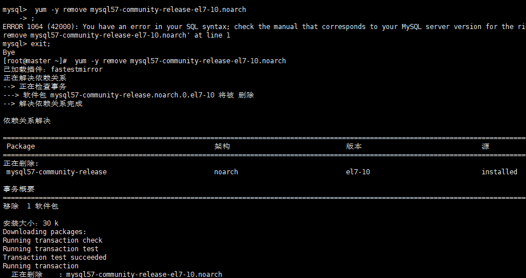The height and width of the screenshot is (278, 526).
Task: Click the '安装大小：30 k' line
Action: tap(31, 223)
